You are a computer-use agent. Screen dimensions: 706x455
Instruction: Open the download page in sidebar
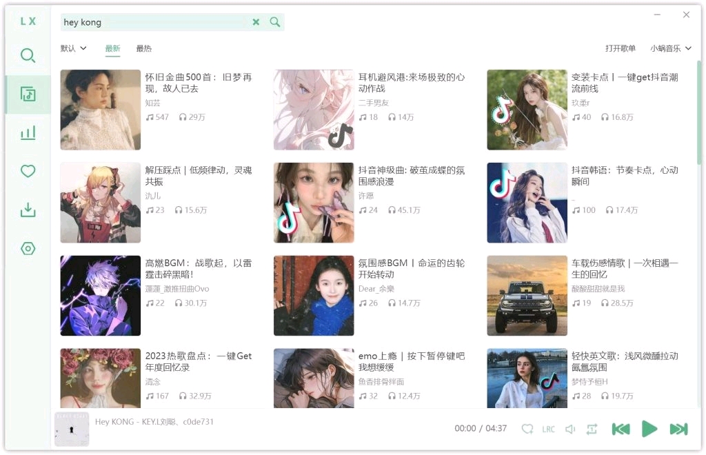(x=28, y=210)
